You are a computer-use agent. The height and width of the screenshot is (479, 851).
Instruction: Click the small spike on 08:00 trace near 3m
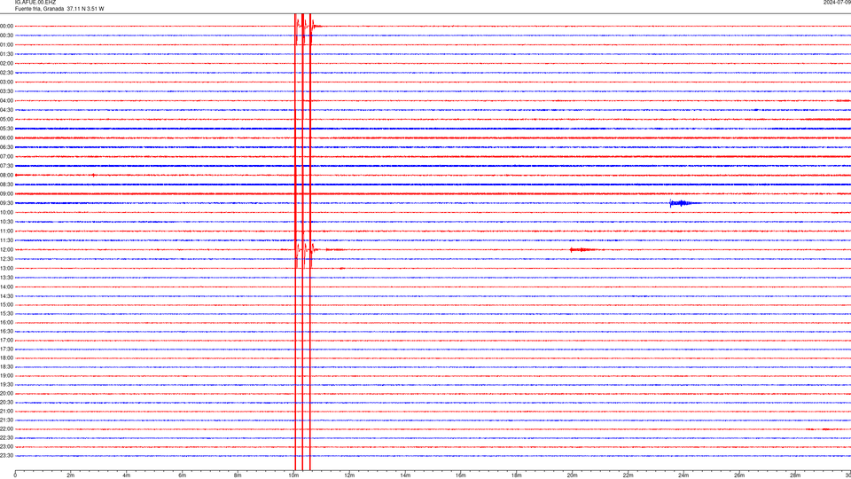(93, 175)
